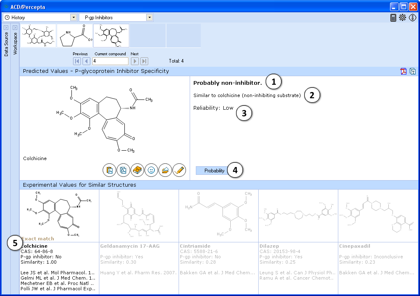Click the smiley face icon button
Screen dimensions: 420x296
coord(151,170)
